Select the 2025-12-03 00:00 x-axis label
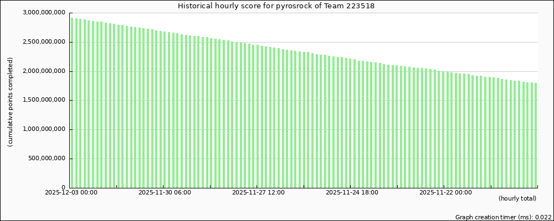The image size is (554, 221). click(x=71, y=192)
